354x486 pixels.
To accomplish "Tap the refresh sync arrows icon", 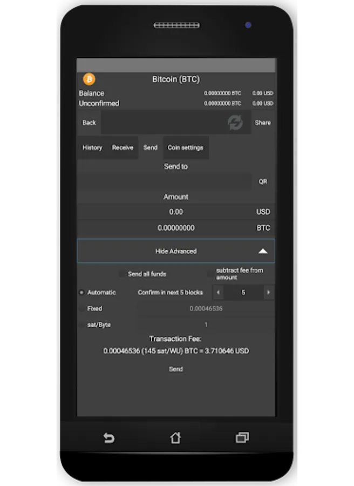I will coord(235,123).
